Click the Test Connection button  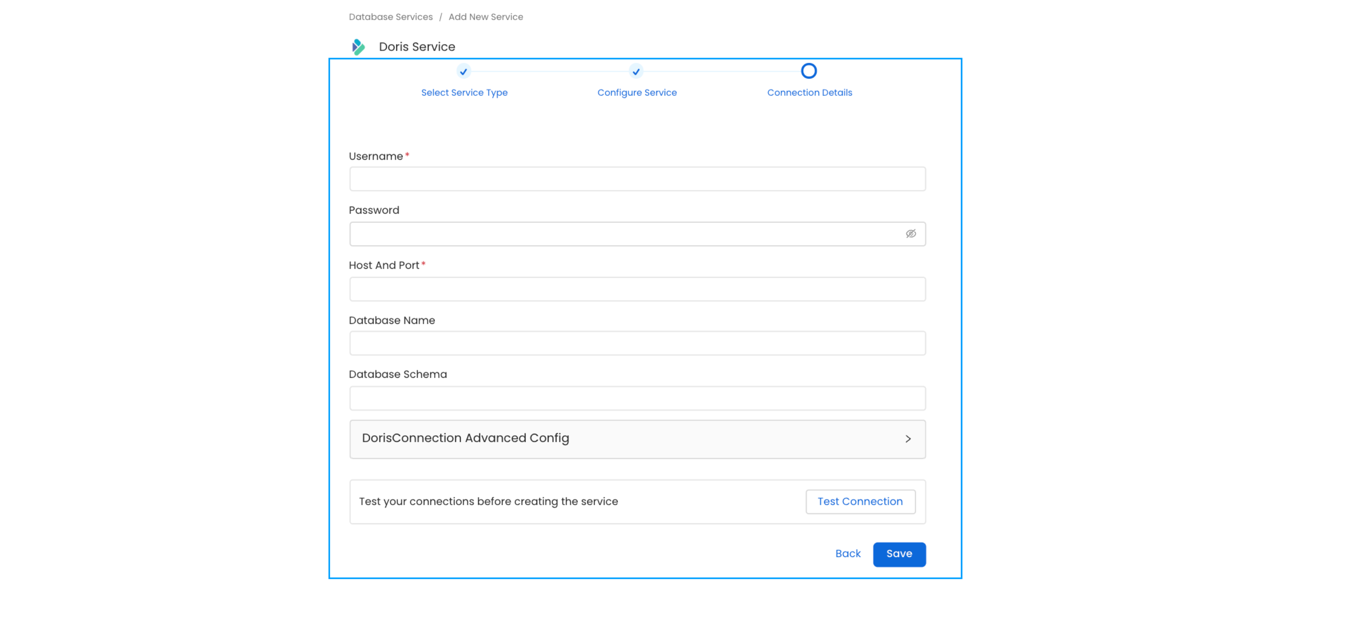tap(860, 501)
